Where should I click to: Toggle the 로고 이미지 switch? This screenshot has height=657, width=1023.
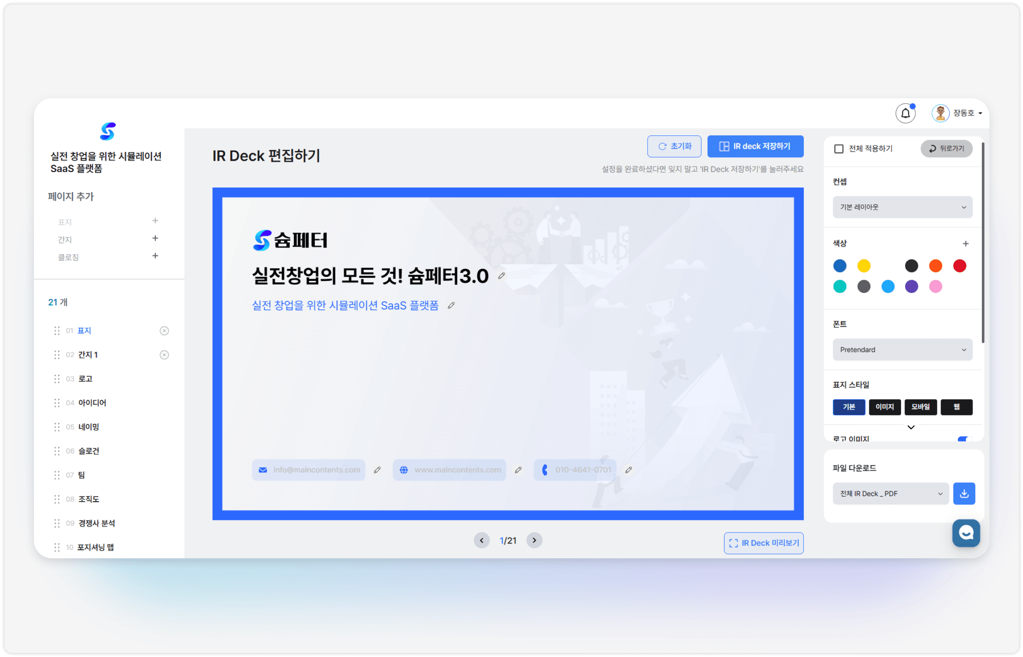[x=965, y=439]
